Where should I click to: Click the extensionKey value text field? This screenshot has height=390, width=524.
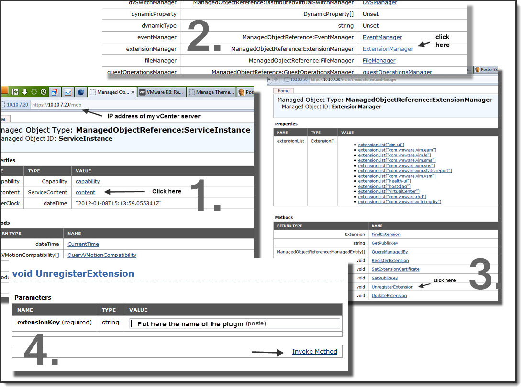coord(234,323)
